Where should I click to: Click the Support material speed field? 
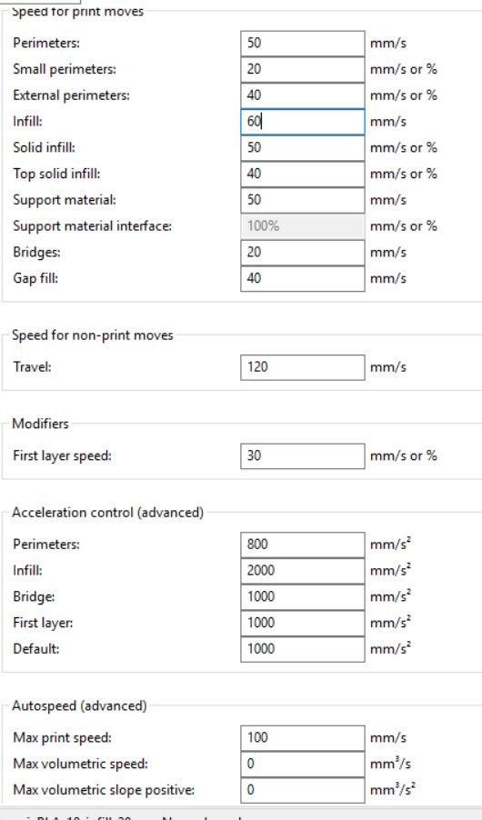coord(303,200)
